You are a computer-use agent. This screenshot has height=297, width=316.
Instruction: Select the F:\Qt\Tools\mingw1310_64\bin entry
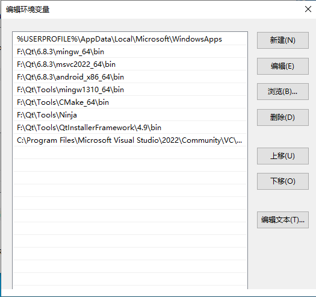[130, 90]
